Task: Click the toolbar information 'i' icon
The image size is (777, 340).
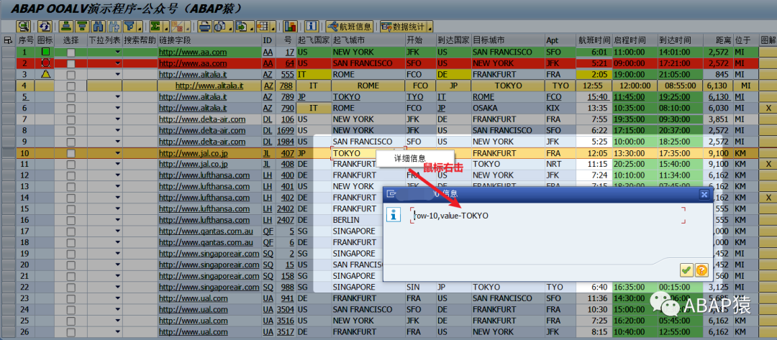Action: tap(312, 26)
